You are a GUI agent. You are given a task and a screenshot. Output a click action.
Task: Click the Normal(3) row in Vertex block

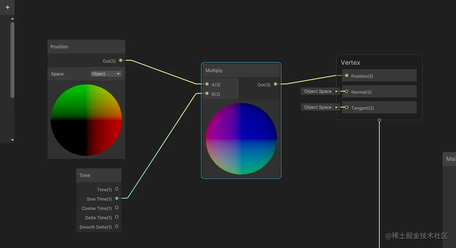379,91
